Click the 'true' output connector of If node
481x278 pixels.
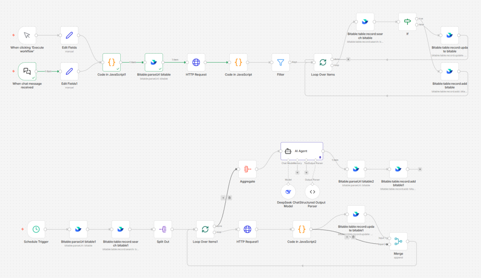click(416, 19)
